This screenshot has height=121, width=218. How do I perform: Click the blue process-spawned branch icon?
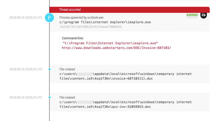point(49,18)
